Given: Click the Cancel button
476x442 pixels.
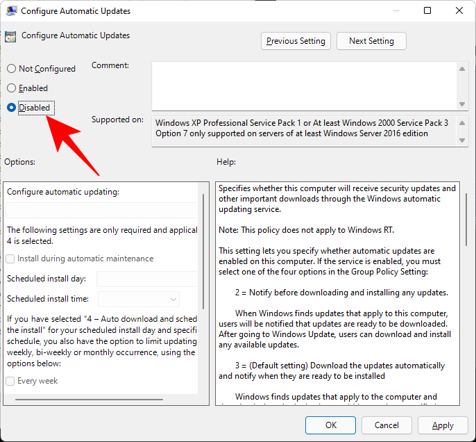Looking at the screenshot, I should point(386,425).
